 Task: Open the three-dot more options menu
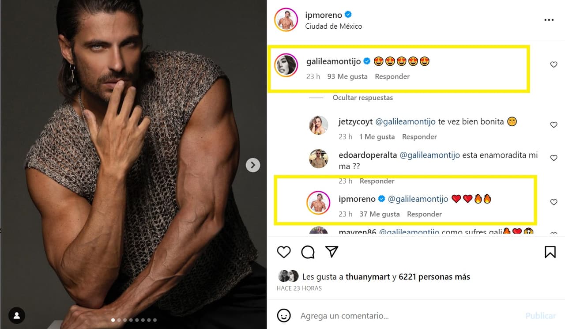(x=549, y=20)
